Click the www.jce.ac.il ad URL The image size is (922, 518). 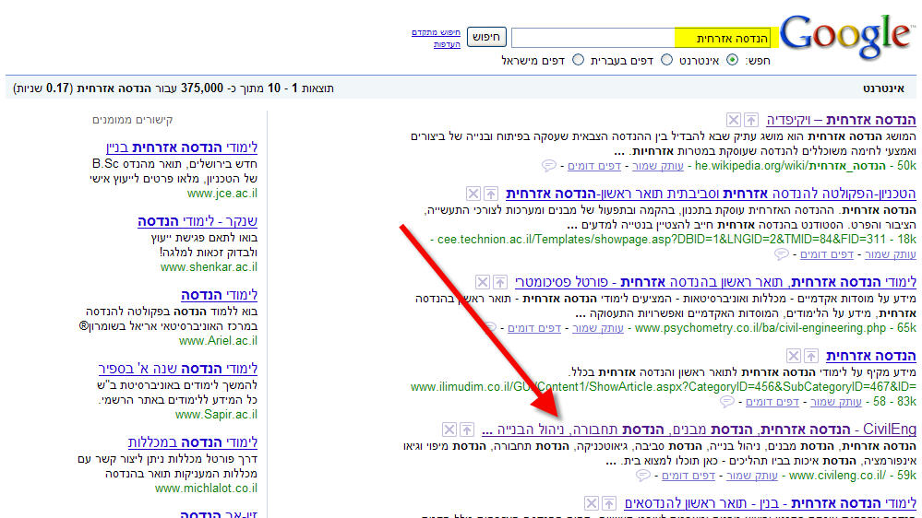tap(222, 194)
